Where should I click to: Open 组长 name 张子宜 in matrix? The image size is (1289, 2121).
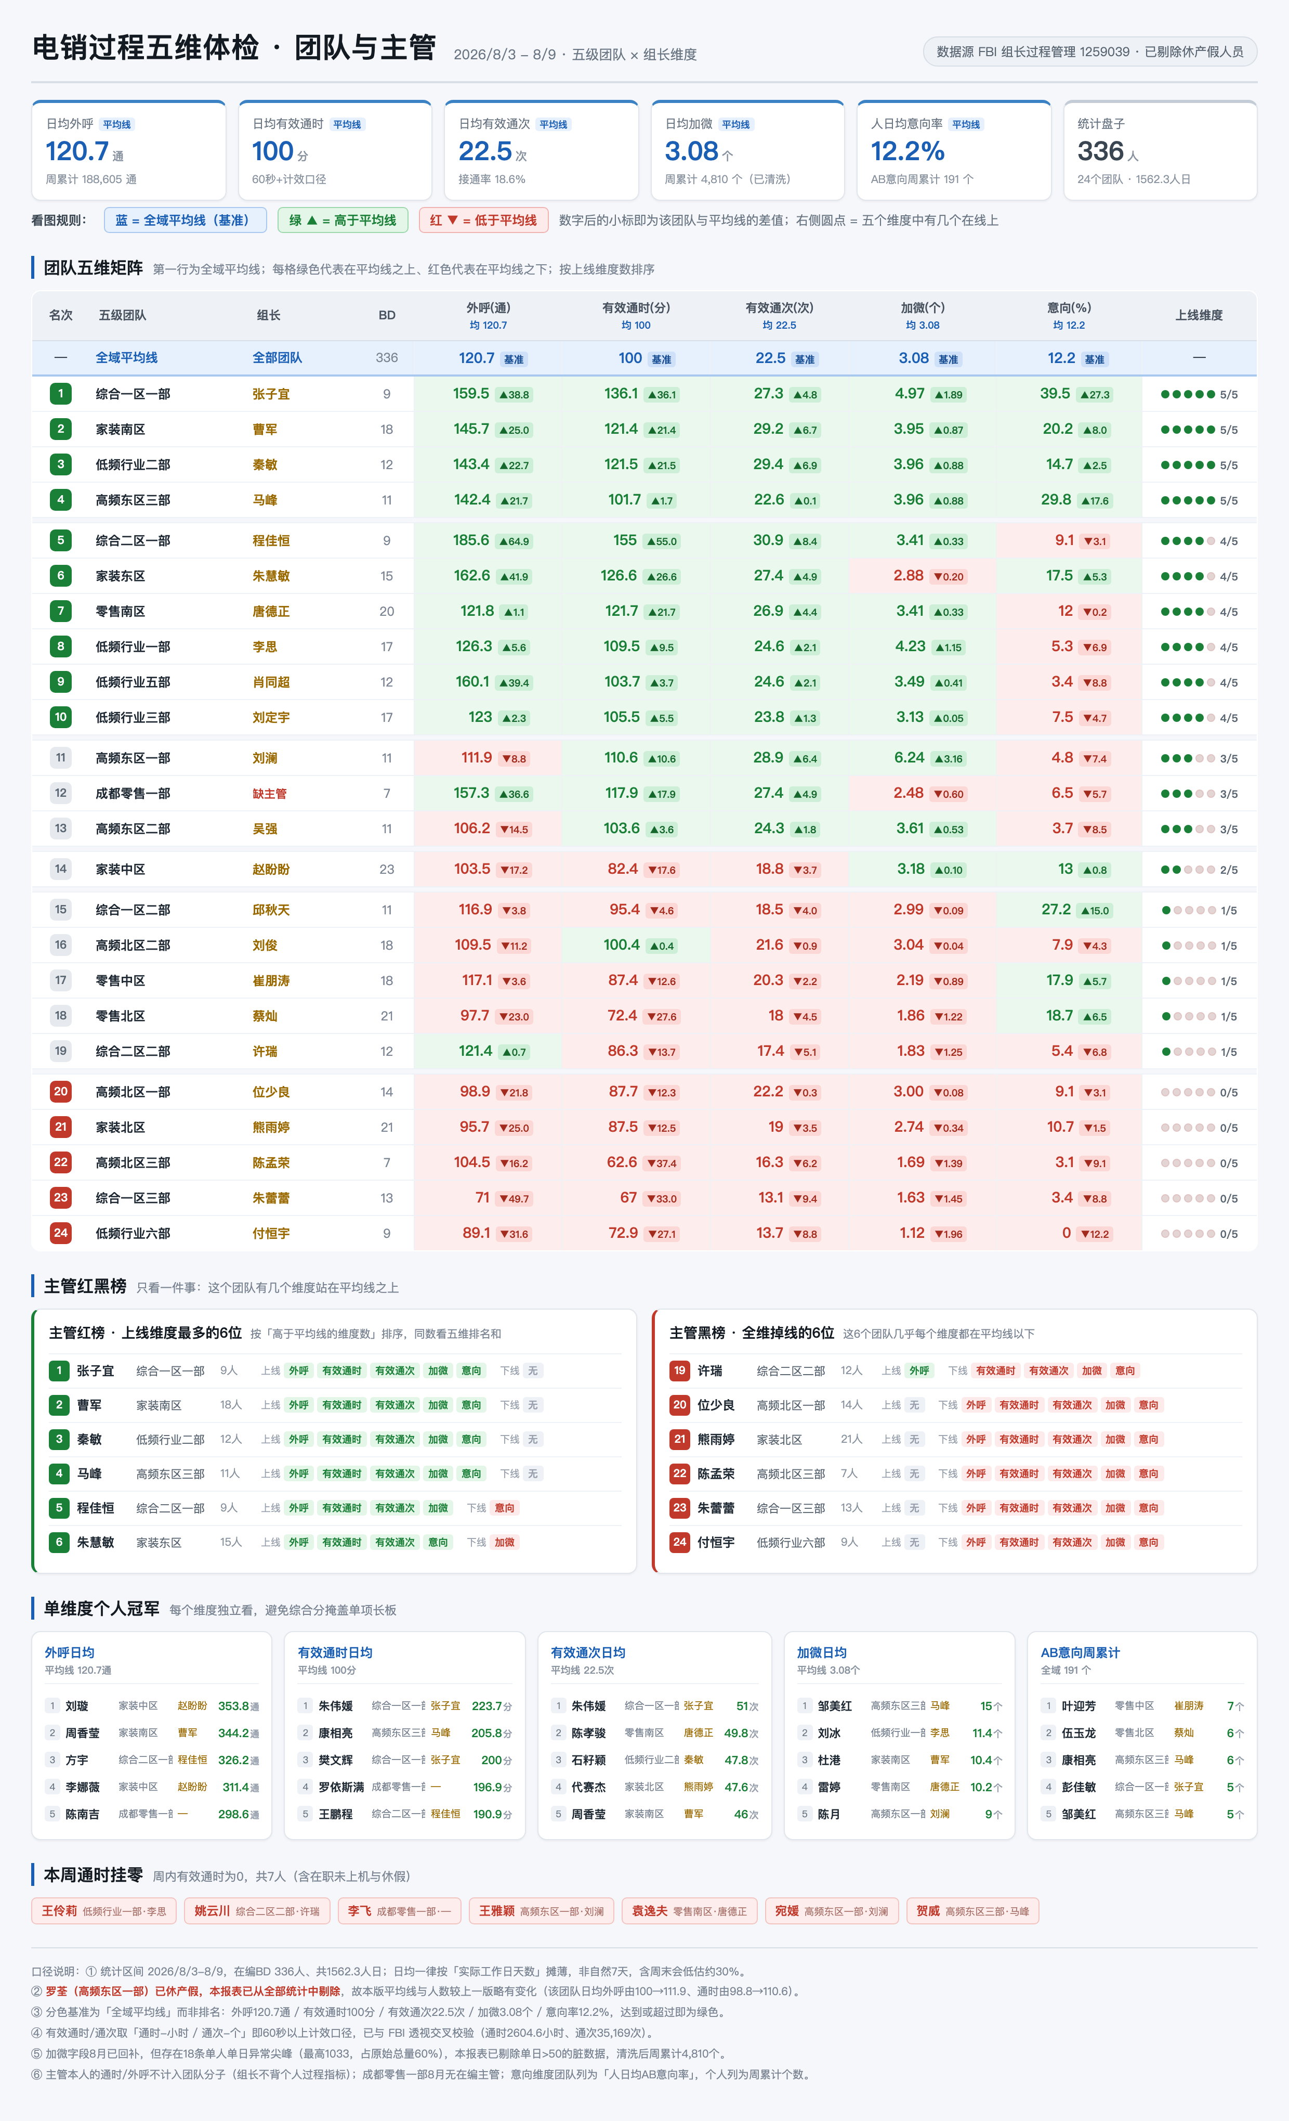pos(271,394)
